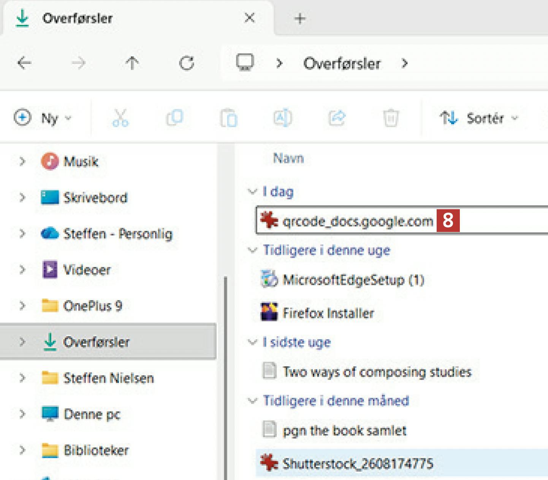Click the Copy icon in toolbar
Viewport: 548px width, 480px height.
pos(174,118)
